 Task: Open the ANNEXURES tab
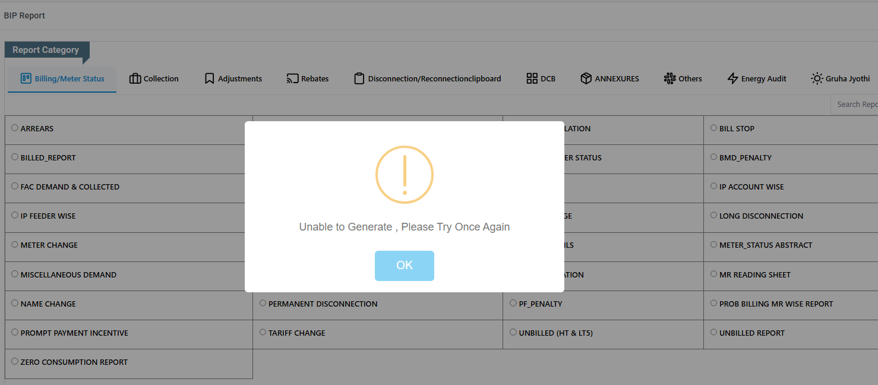pos(610,78)
